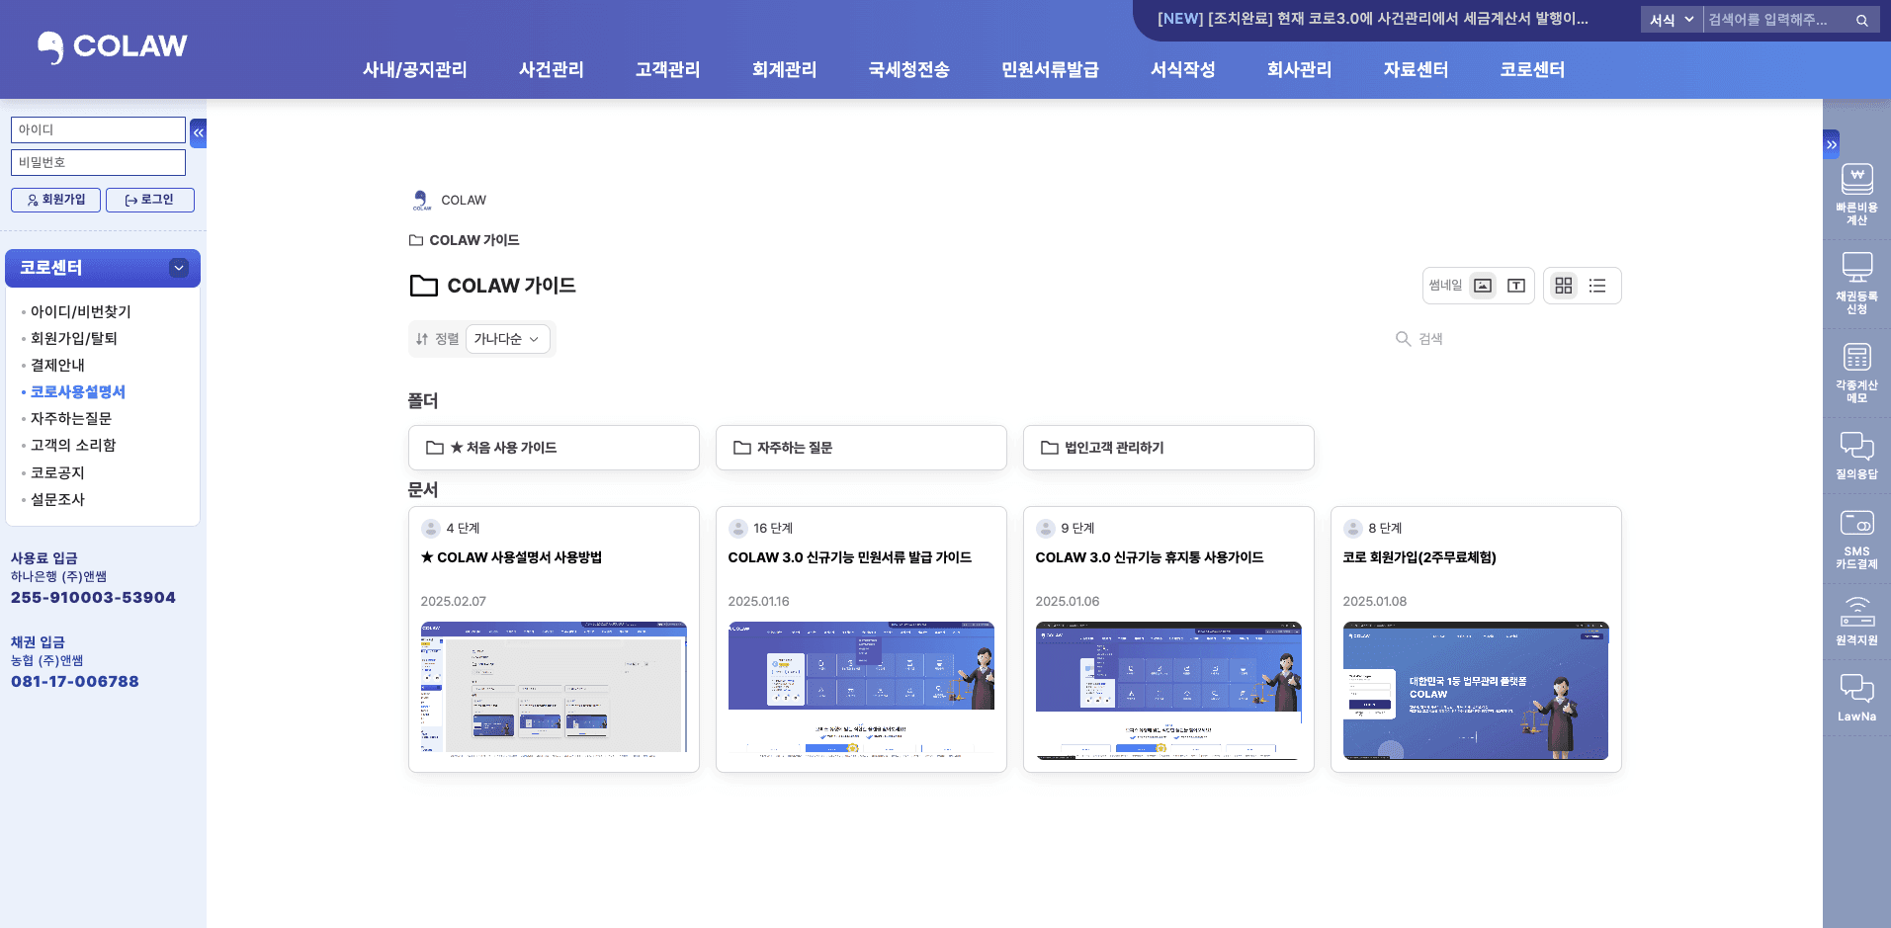
Task: Click the author avatar on the 4 단계 card
Action: pos(431,529)
